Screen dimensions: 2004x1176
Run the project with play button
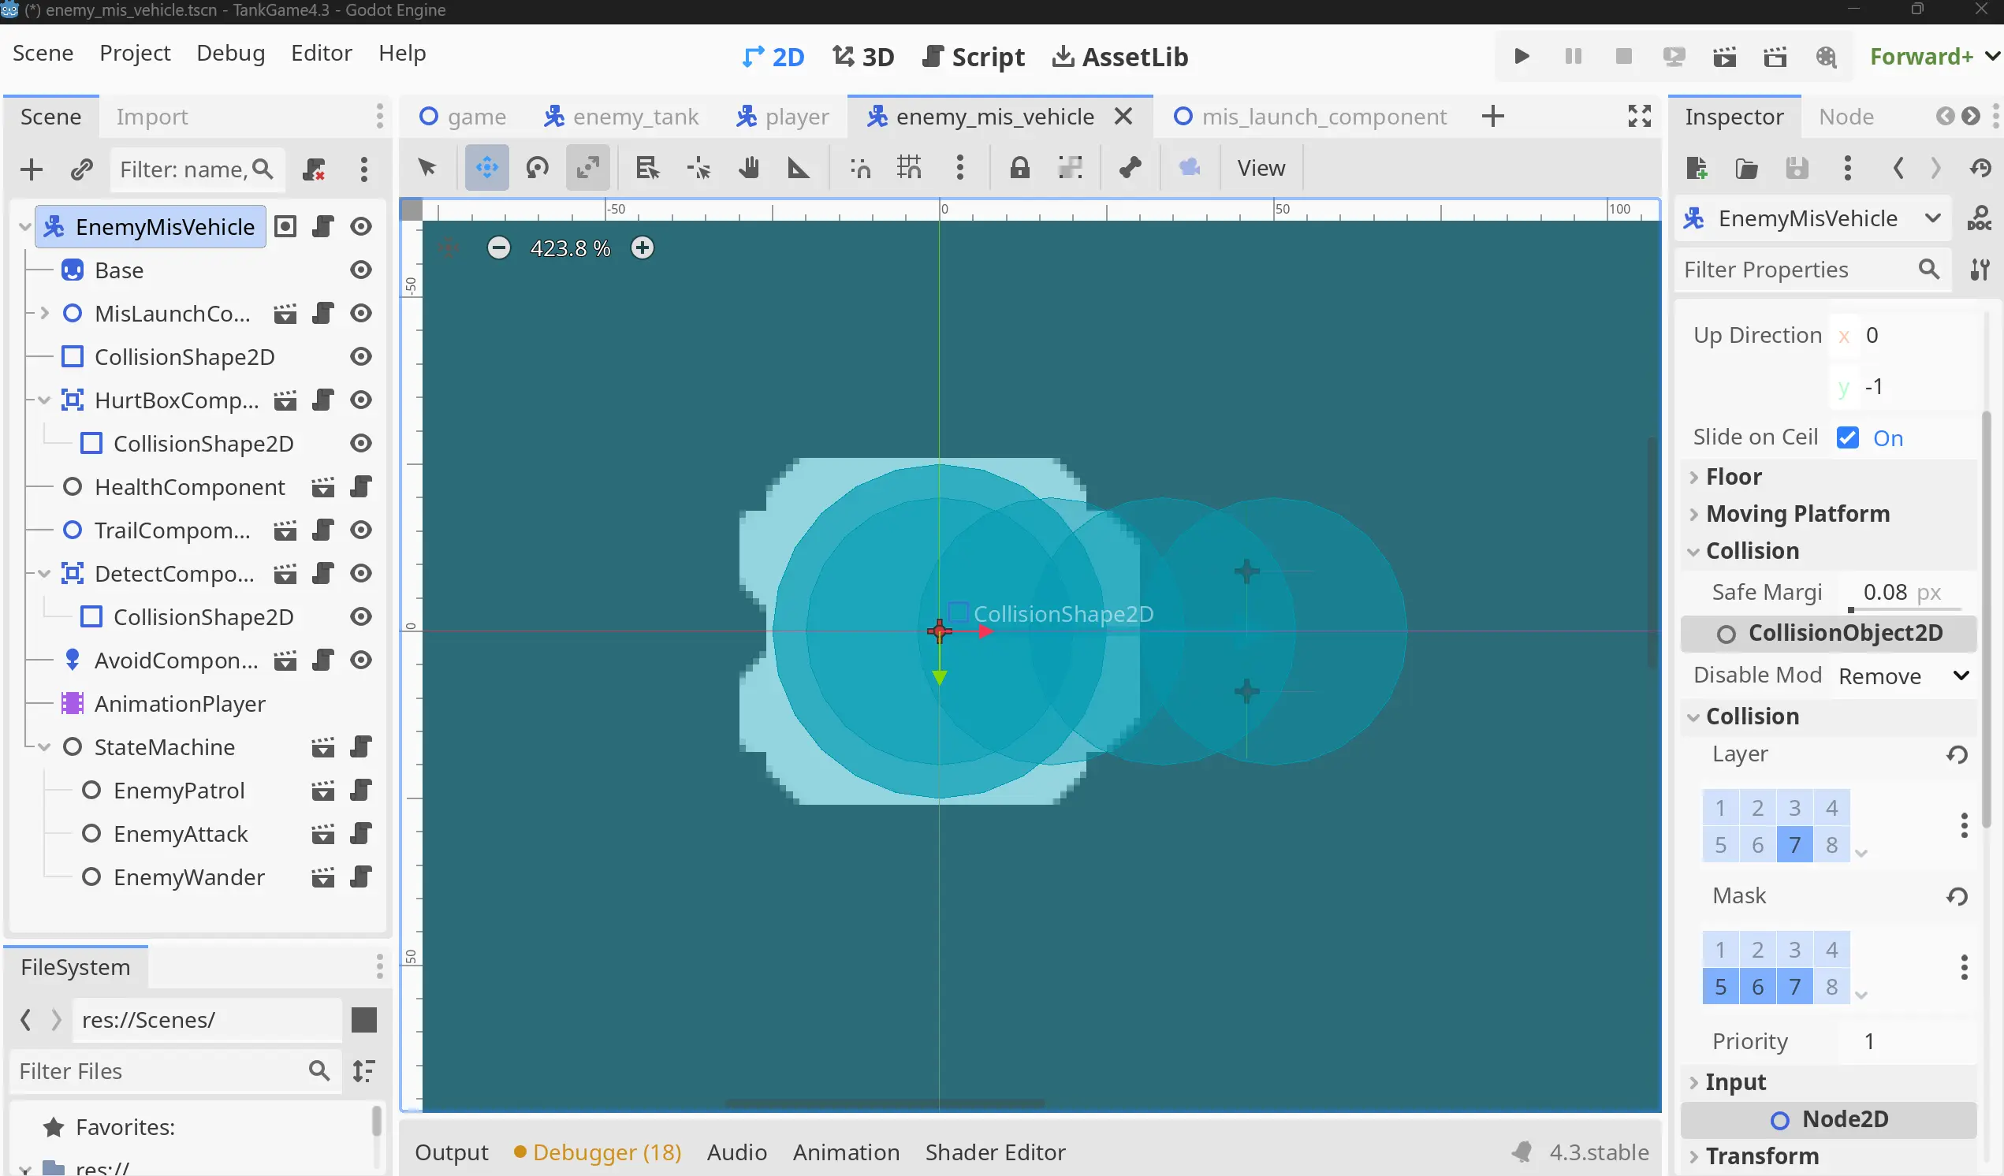point(1522,57)
